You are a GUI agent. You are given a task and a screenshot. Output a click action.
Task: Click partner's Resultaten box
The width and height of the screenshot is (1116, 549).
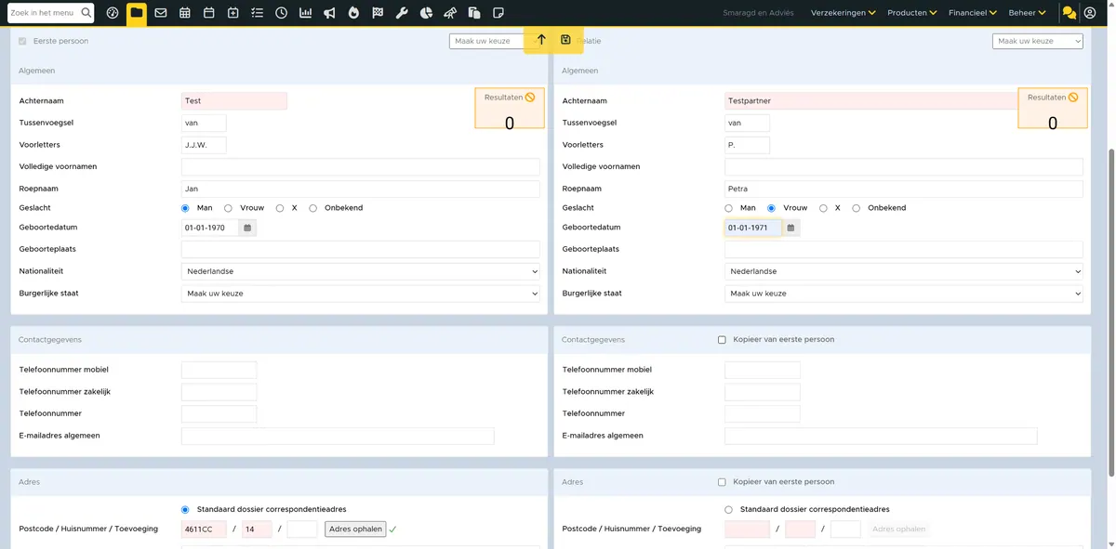1053,108
